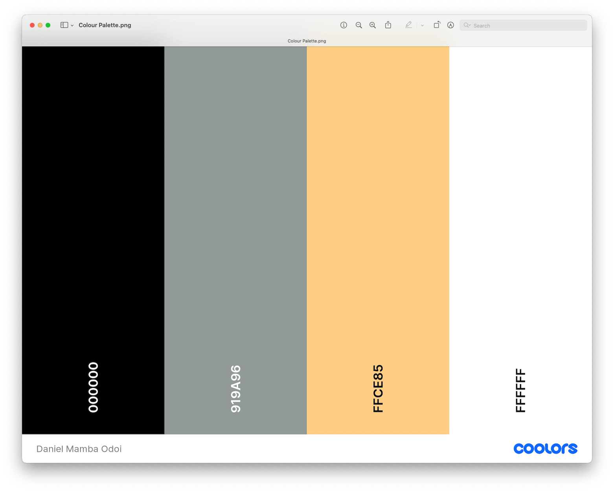Click the 919A96 hex code text
Image resolution: width=614 pixels, height=492 pixels.
pyautogui.click(x=235, y=389)
